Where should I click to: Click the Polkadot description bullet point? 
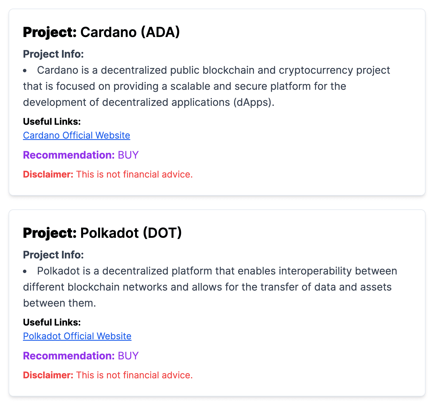25,271
